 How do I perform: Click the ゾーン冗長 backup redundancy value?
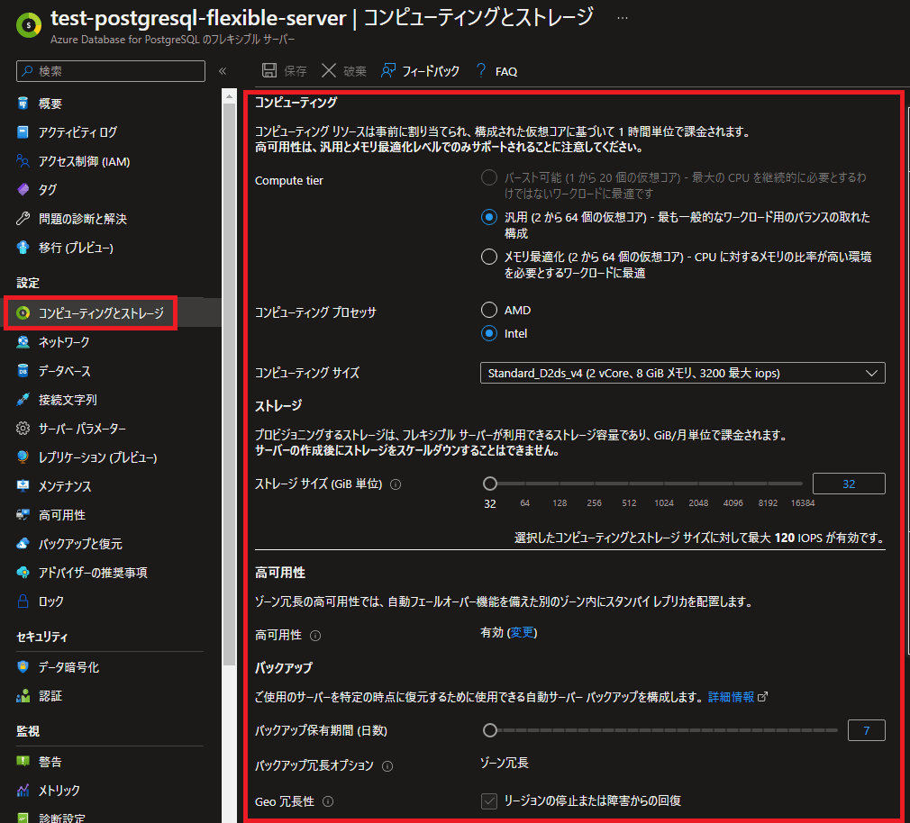505,763
